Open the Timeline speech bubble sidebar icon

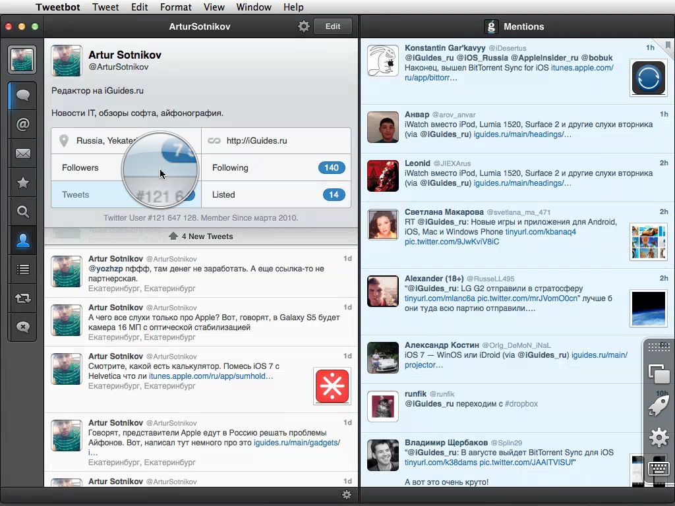22,95
